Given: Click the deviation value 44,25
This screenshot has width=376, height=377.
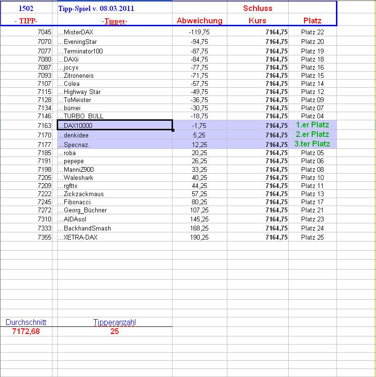Looking at the screenshot, I should click(x=199, y=186).
